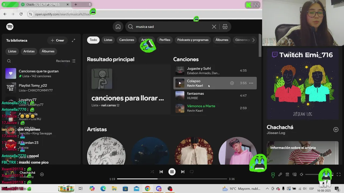344x193 pixels.
Task: Open the Browse (Explorar) icon beside search
Action: pyautogui.click(x=225, y=27)
